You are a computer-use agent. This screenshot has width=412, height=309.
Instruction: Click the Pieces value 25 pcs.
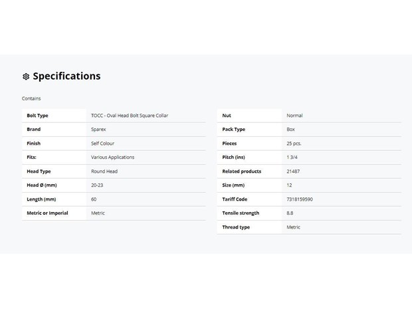point(294,144)
